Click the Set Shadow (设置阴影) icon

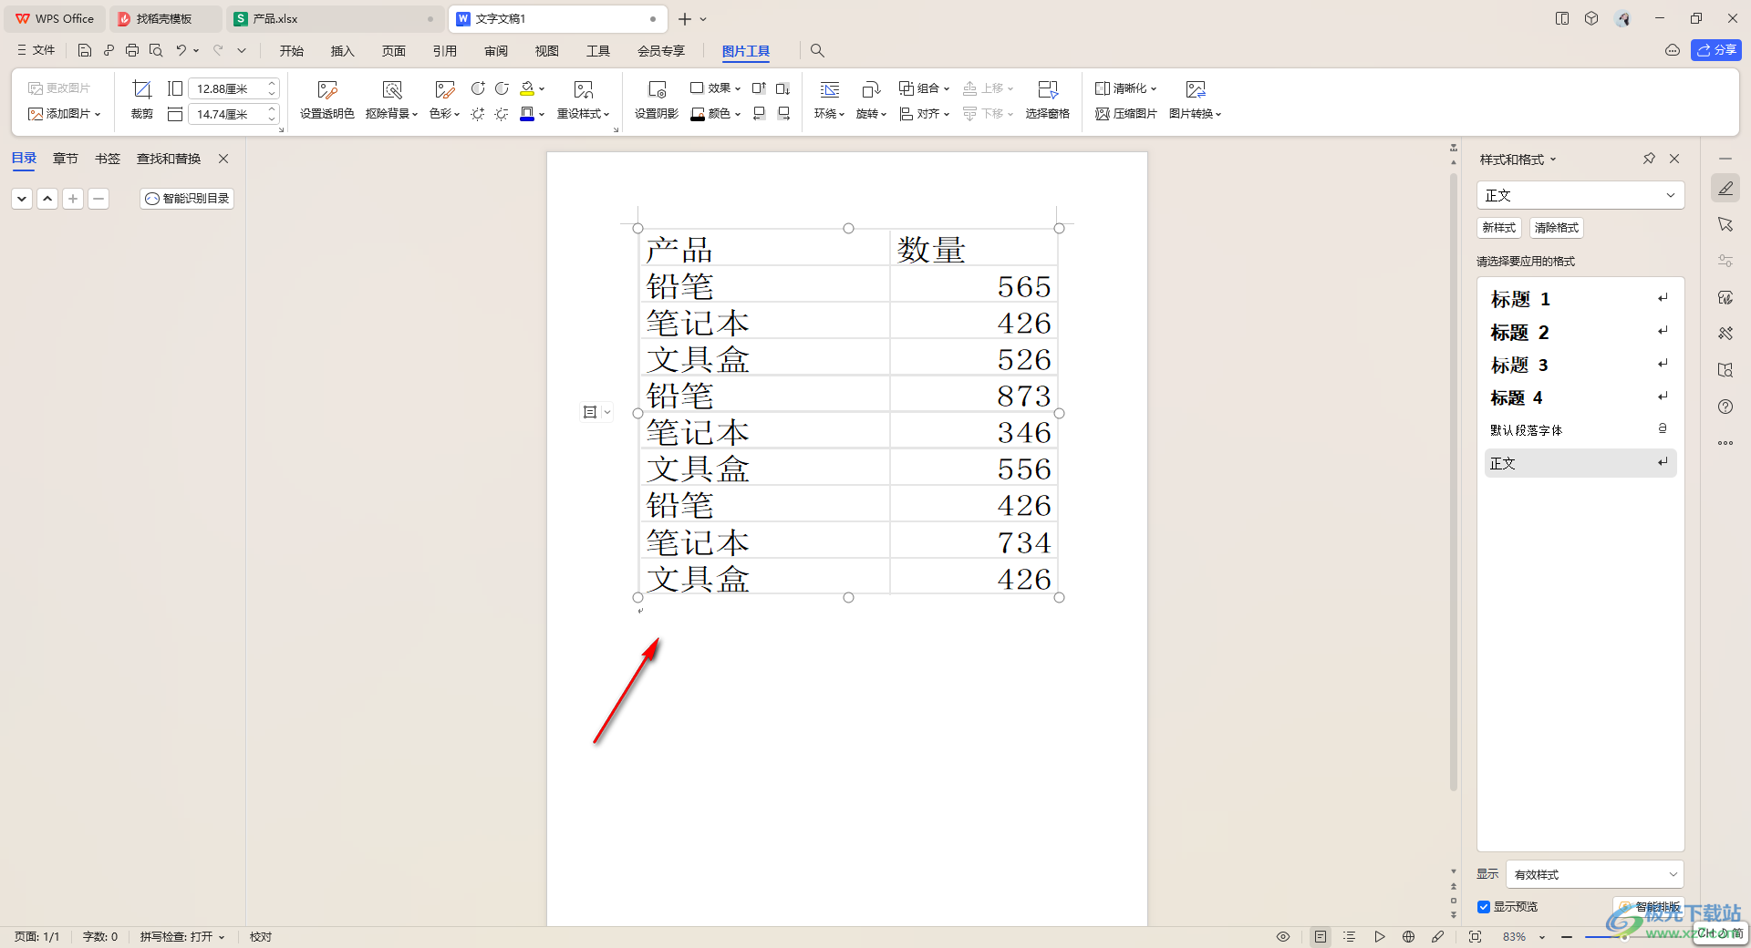click(x=657, y=99)
